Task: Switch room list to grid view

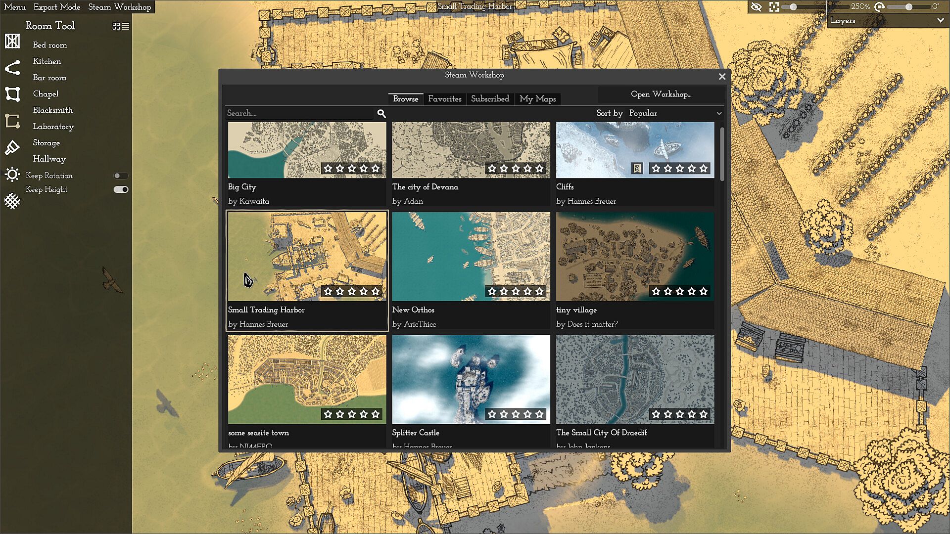Action: coord(116,26)
